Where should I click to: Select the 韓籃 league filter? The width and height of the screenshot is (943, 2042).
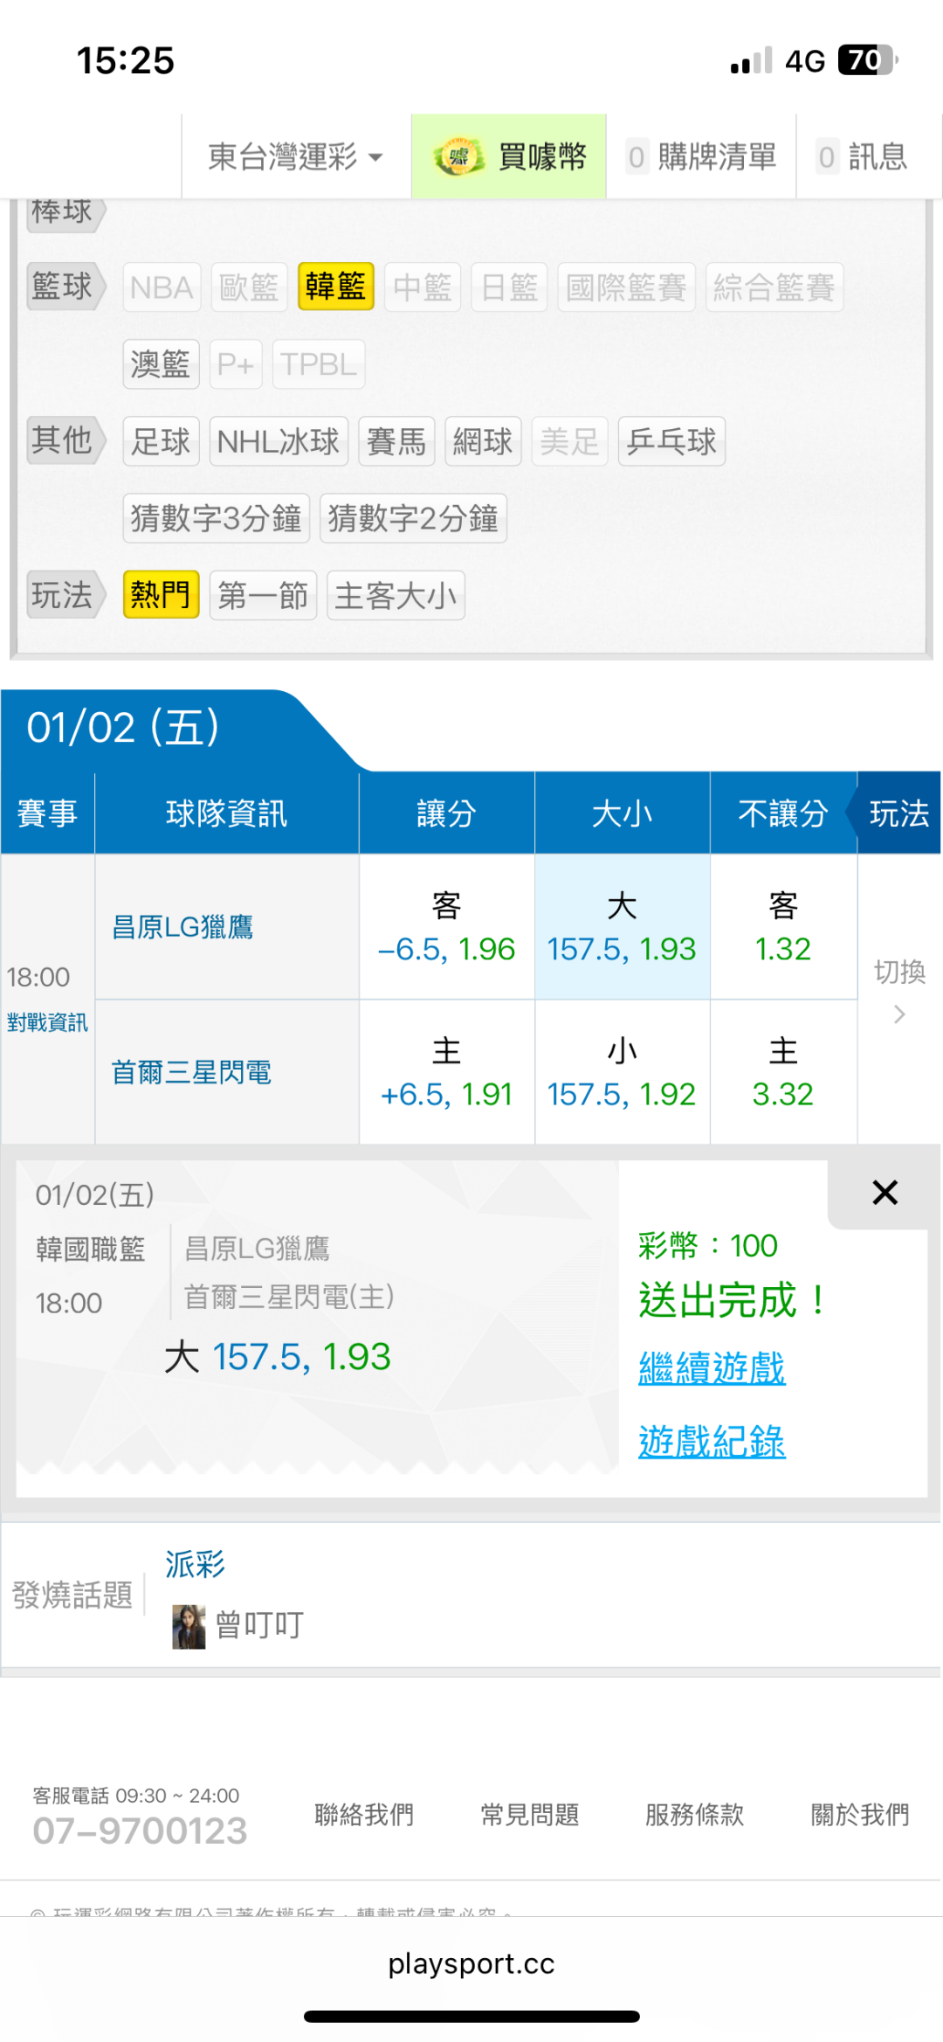(335, 287)
